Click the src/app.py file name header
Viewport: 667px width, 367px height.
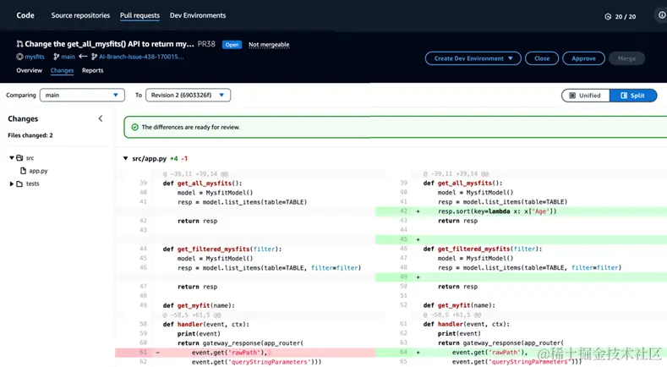pos(150,158)
